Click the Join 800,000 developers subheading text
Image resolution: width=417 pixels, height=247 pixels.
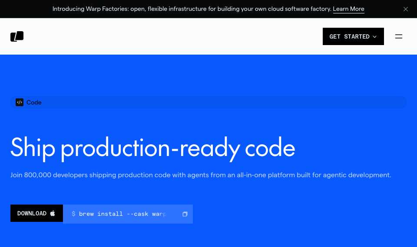[201, 175]
